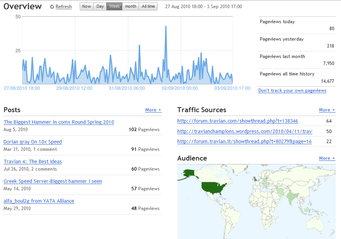The image size is (341, 239).
Task: Open the forum.travian.lt referrer link
Action: point(244,142)
